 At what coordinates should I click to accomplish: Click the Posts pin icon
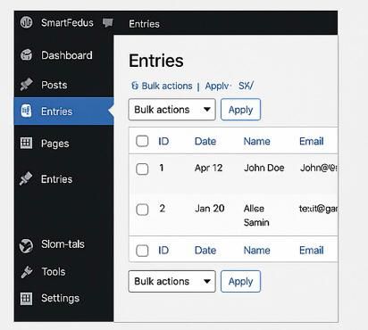(x=26, y=85)
